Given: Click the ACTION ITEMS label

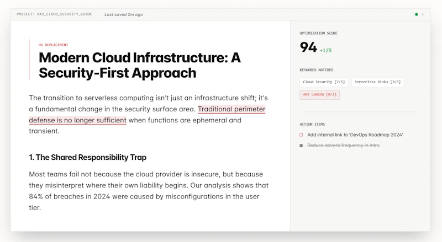Looking at the screenshot, I should [x=312, y=124].
